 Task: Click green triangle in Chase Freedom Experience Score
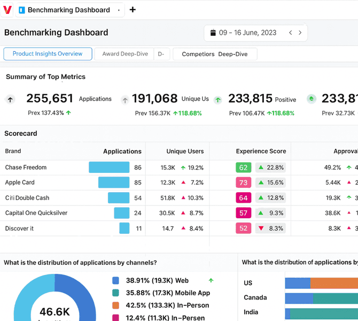[261, 167]
